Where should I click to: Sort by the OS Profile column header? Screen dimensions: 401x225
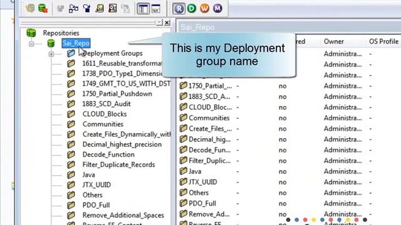pos(383,41)
